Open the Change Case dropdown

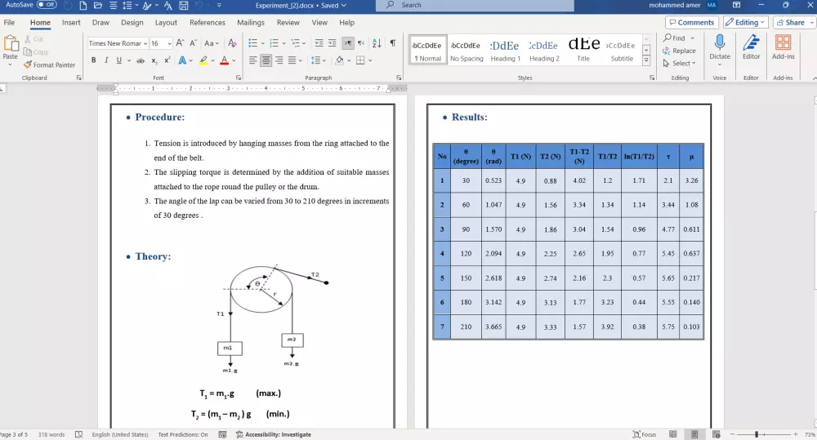tap(211, 43)
